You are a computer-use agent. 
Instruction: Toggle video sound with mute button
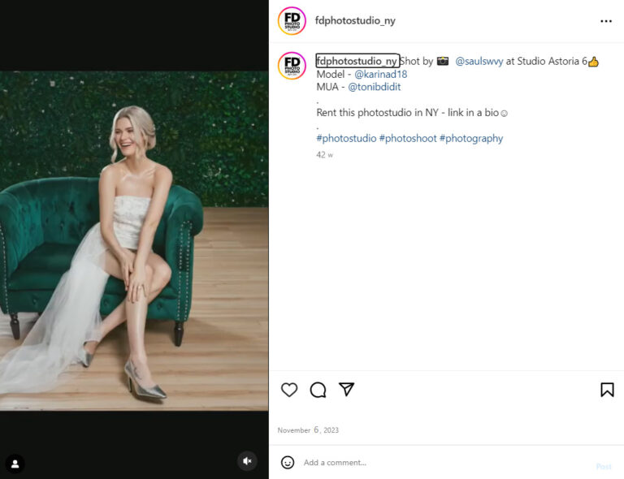click(248, 461)
